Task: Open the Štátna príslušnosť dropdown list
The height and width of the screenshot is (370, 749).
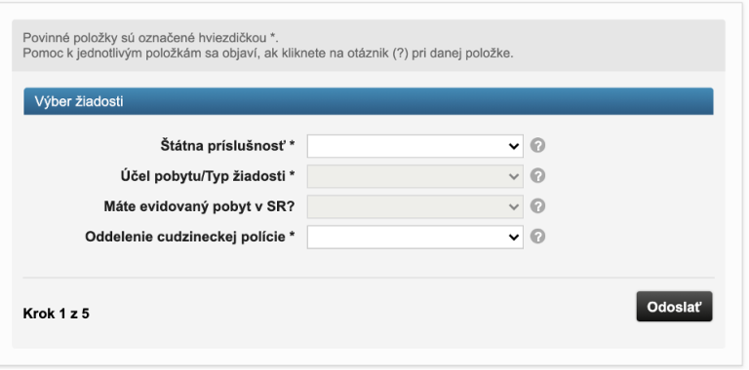Action: click(x=415, y=146)
